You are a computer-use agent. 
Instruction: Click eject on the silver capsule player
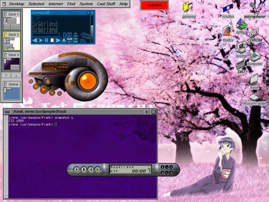[x=171, y=173]
